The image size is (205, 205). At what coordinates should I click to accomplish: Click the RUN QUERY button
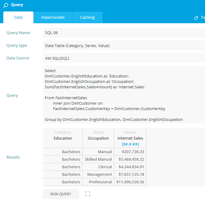(x=61, y=194)
